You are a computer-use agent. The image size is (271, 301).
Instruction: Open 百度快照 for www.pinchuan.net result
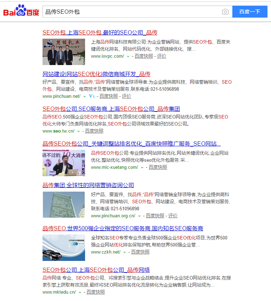[x=109, y=96]
